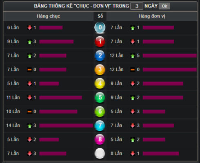
Task: Select the green number 5 ball
Action: (x=100, y=97)
